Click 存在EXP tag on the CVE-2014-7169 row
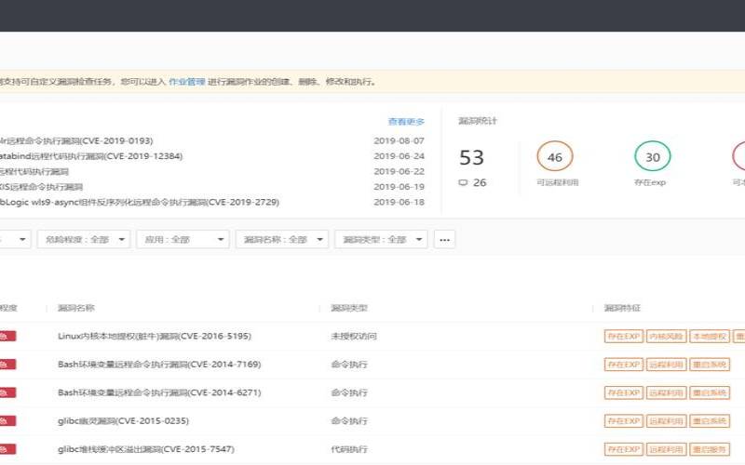Image resolution: width=745 pixels, height=465 pixels. pos(623,365)
